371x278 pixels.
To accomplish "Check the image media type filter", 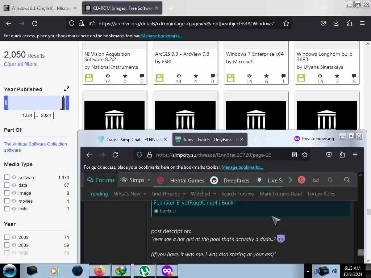I will click(x=7, y=193).
